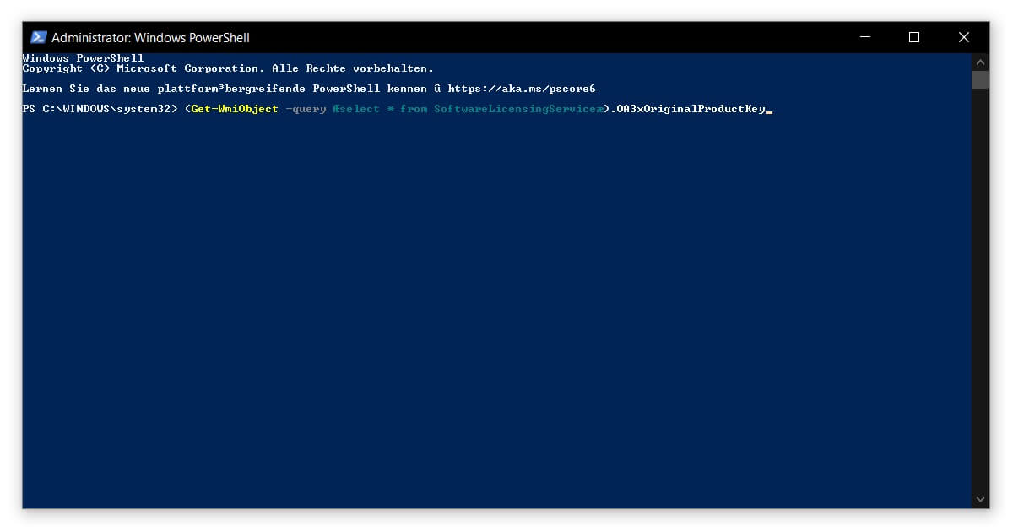This screenshot has width=1013, height=532.
Task: Click the PowerShell icon in the title bar
Action: coord(37,37)
